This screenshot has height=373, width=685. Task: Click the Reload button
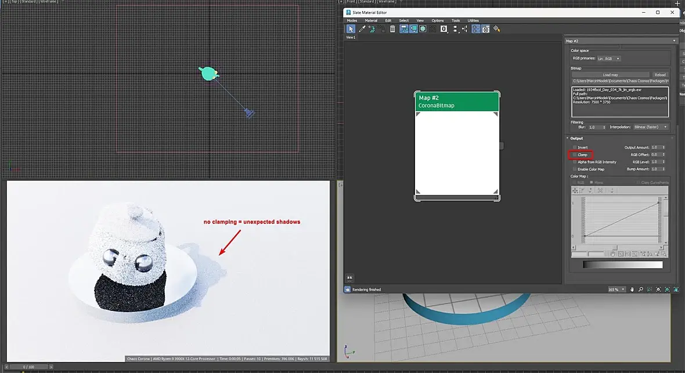click(660, 75)
